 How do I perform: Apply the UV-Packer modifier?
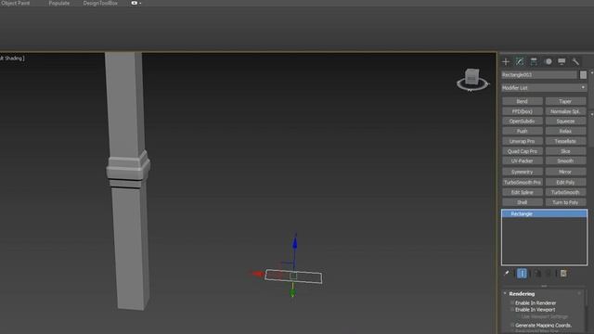pyautogui.click(x=522, y=161)
